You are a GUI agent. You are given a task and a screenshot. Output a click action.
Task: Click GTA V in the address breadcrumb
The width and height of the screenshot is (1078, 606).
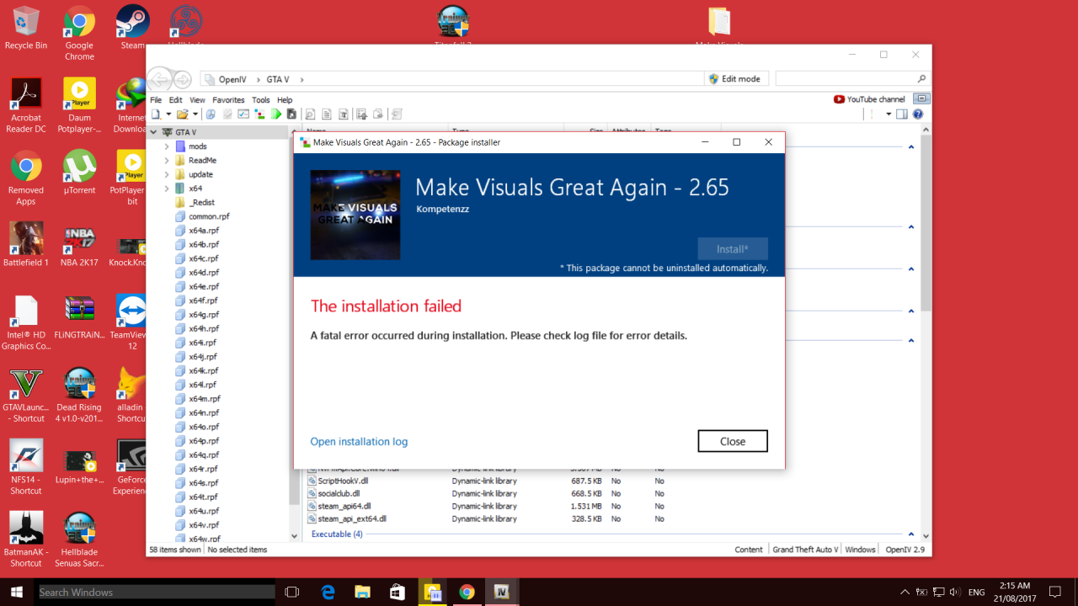(x=278, y=79)
